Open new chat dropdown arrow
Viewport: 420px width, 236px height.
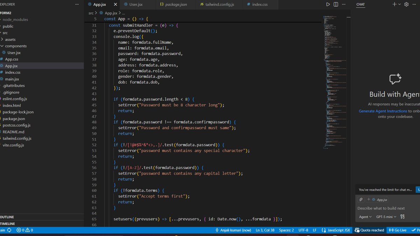pos(399,5)
